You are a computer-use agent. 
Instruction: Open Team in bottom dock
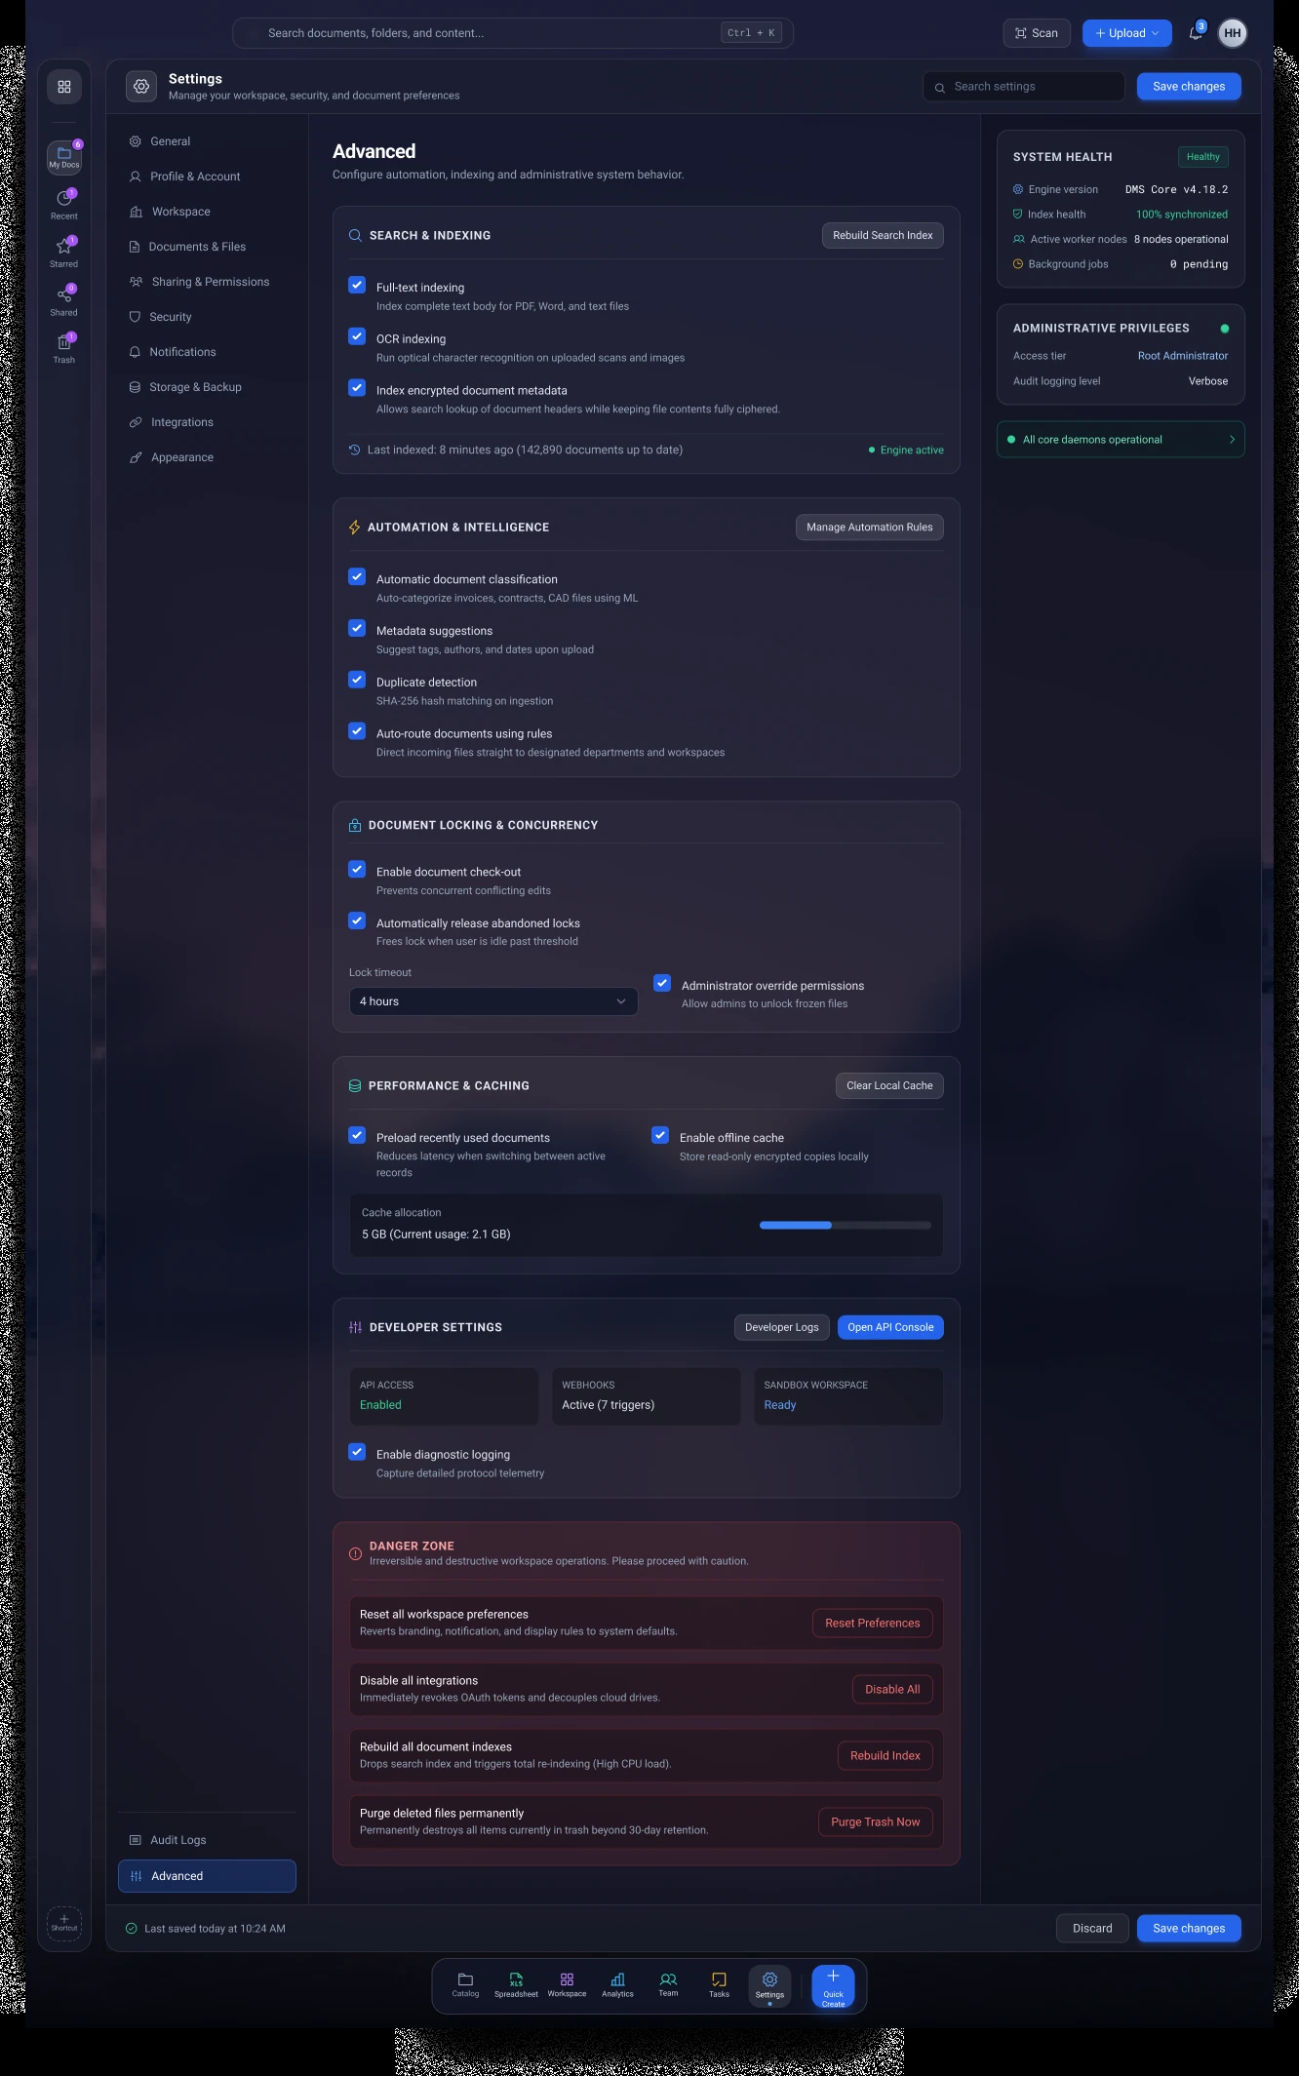(x=668, y=1984)
